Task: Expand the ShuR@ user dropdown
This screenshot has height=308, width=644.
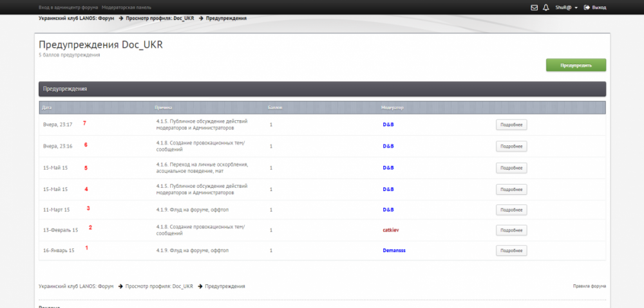Action: point(567,7)
